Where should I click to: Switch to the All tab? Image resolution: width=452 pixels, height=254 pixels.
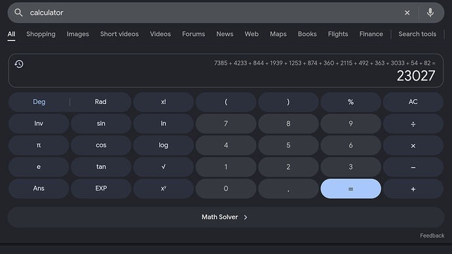11,34
